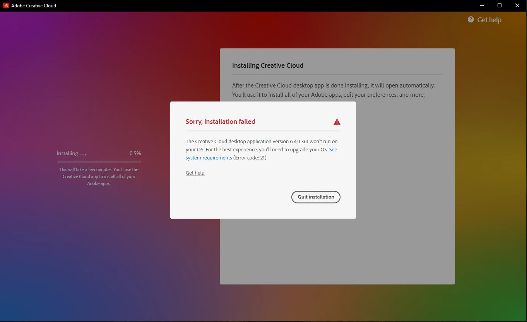Close the Adobe Creative Cloud window

click(x=517, y=5)
